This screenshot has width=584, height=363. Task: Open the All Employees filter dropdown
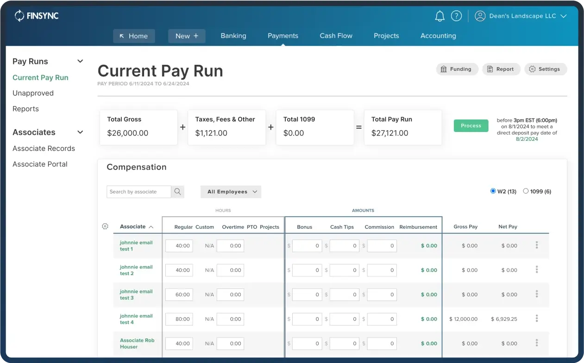pos(231,192)
